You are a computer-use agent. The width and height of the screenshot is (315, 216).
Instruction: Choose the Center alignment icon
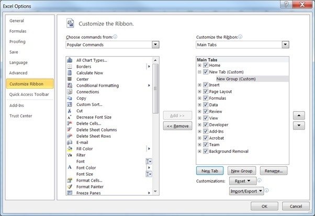click(x=70, y=79)
